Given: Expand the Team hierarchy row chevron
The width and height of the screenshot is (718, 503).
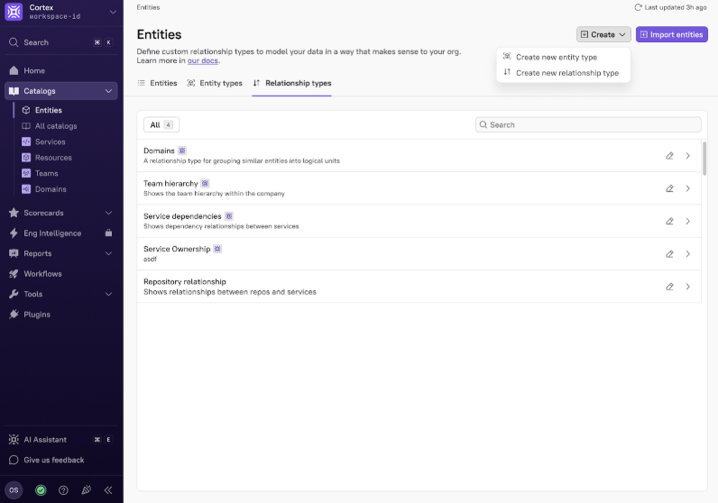Looking at the screenshot, I should point(688,188).
